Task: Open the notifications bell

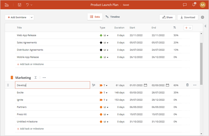Action: pos(194,5)
